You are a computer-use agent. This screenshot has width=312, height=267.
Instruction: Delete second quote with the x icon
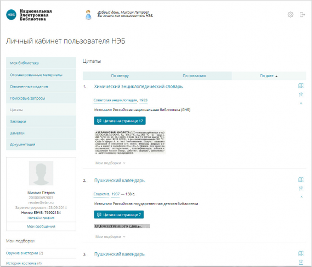[302, 196]
